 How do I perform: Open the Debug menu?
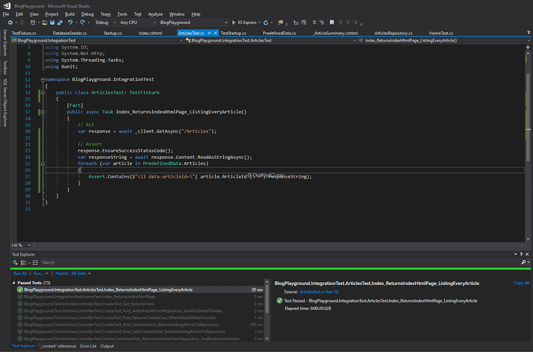[87, 14]
